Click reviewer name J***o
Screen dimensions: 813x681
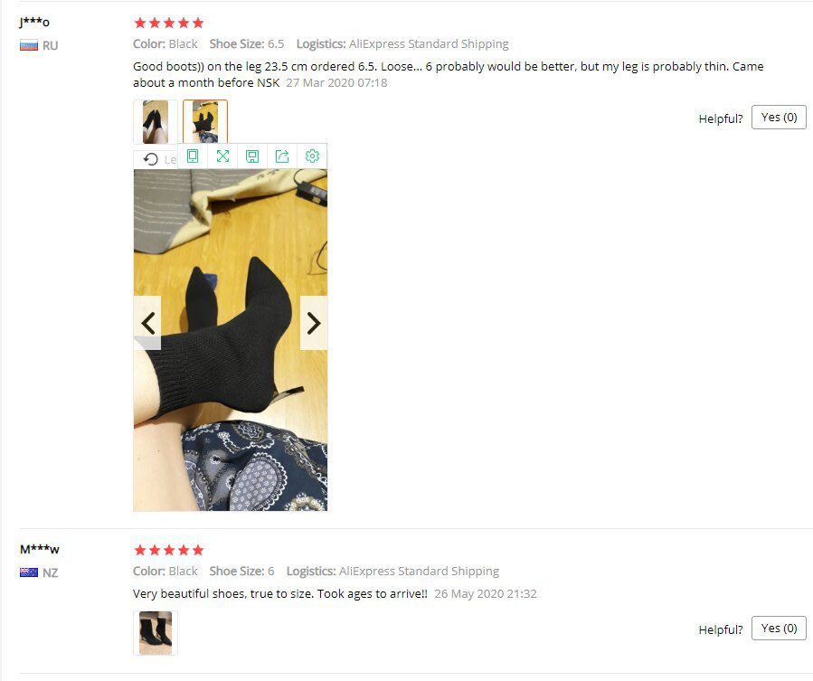coord(34,23)
